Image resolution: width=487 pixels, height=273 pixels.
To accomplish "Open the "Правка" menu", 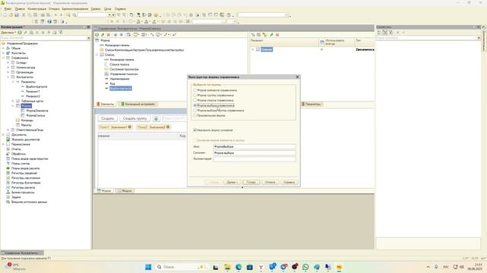I will [20, 9].
